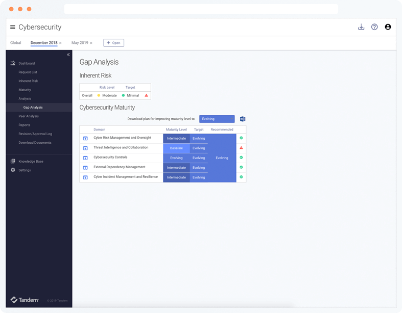Click the Settings gear in sidebar

coord(13,170)
